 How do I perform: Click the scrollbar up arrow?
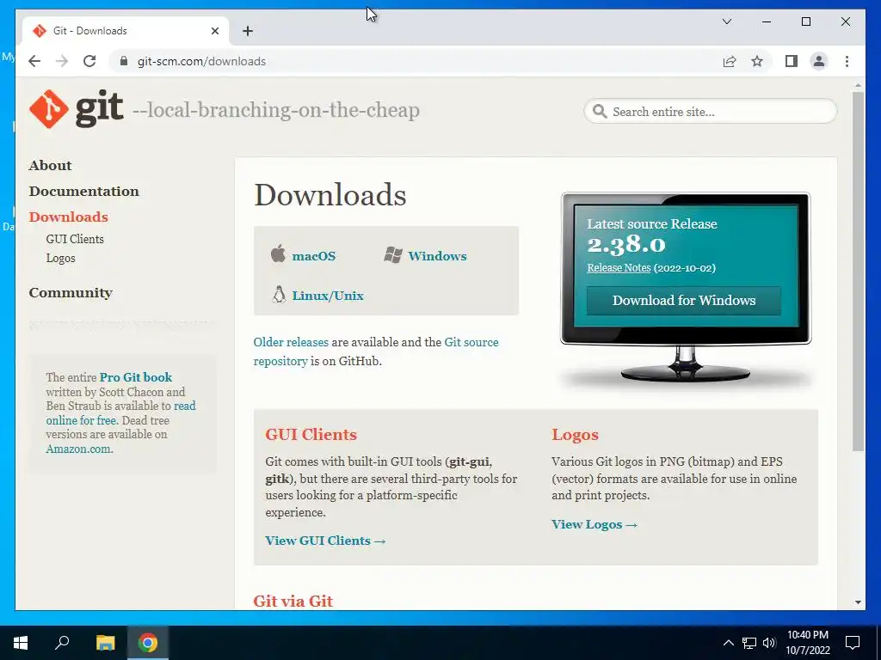coord(858,85)
